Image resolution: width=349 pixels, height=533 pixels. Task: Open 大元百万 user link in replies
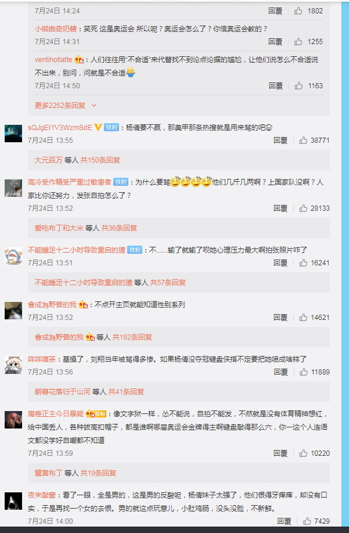tap(48, 160)
